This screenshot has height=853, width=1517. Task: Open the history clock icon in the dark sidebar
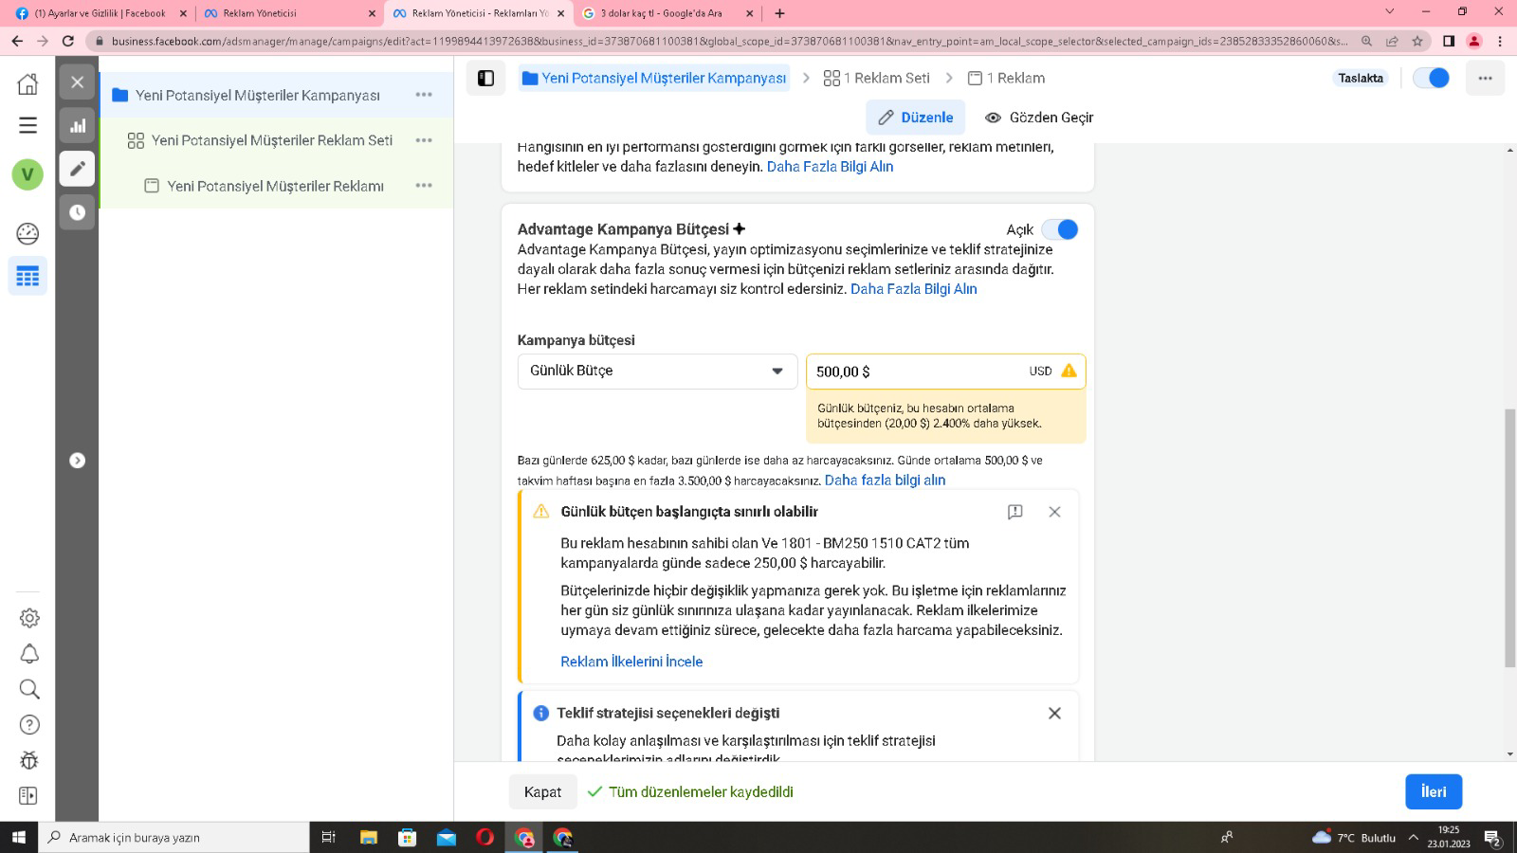click(x=78, y=212)
